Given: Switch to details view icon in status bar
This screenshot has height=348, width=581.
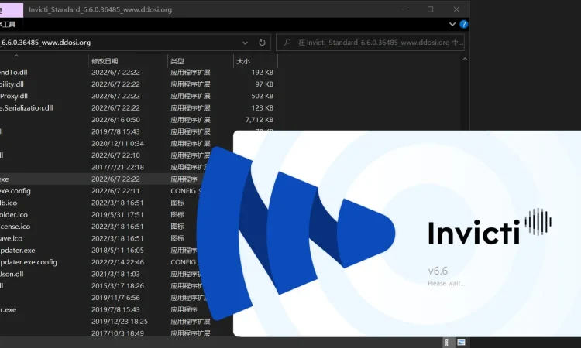Looking at the screenshot, I should click(x=447, y=343).
